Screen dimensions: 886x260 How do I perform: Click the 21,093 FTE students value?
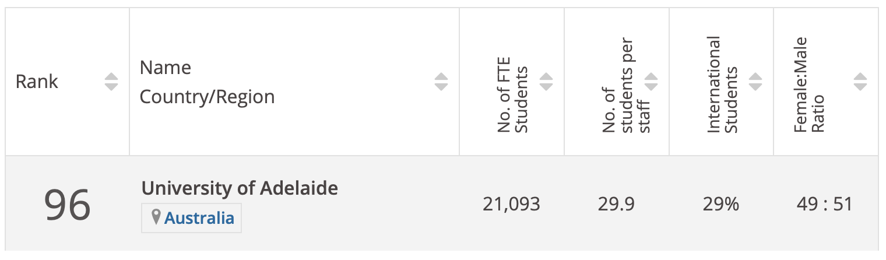click(x=511, y=205)
